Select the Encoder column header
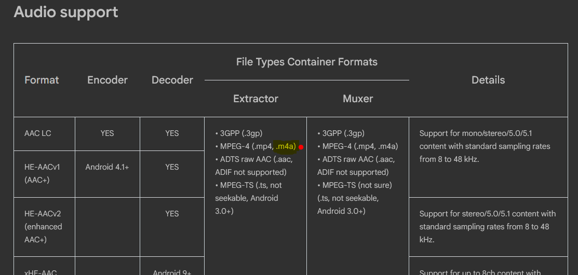Viewport: 578px width, 275px height. (107, 80)
